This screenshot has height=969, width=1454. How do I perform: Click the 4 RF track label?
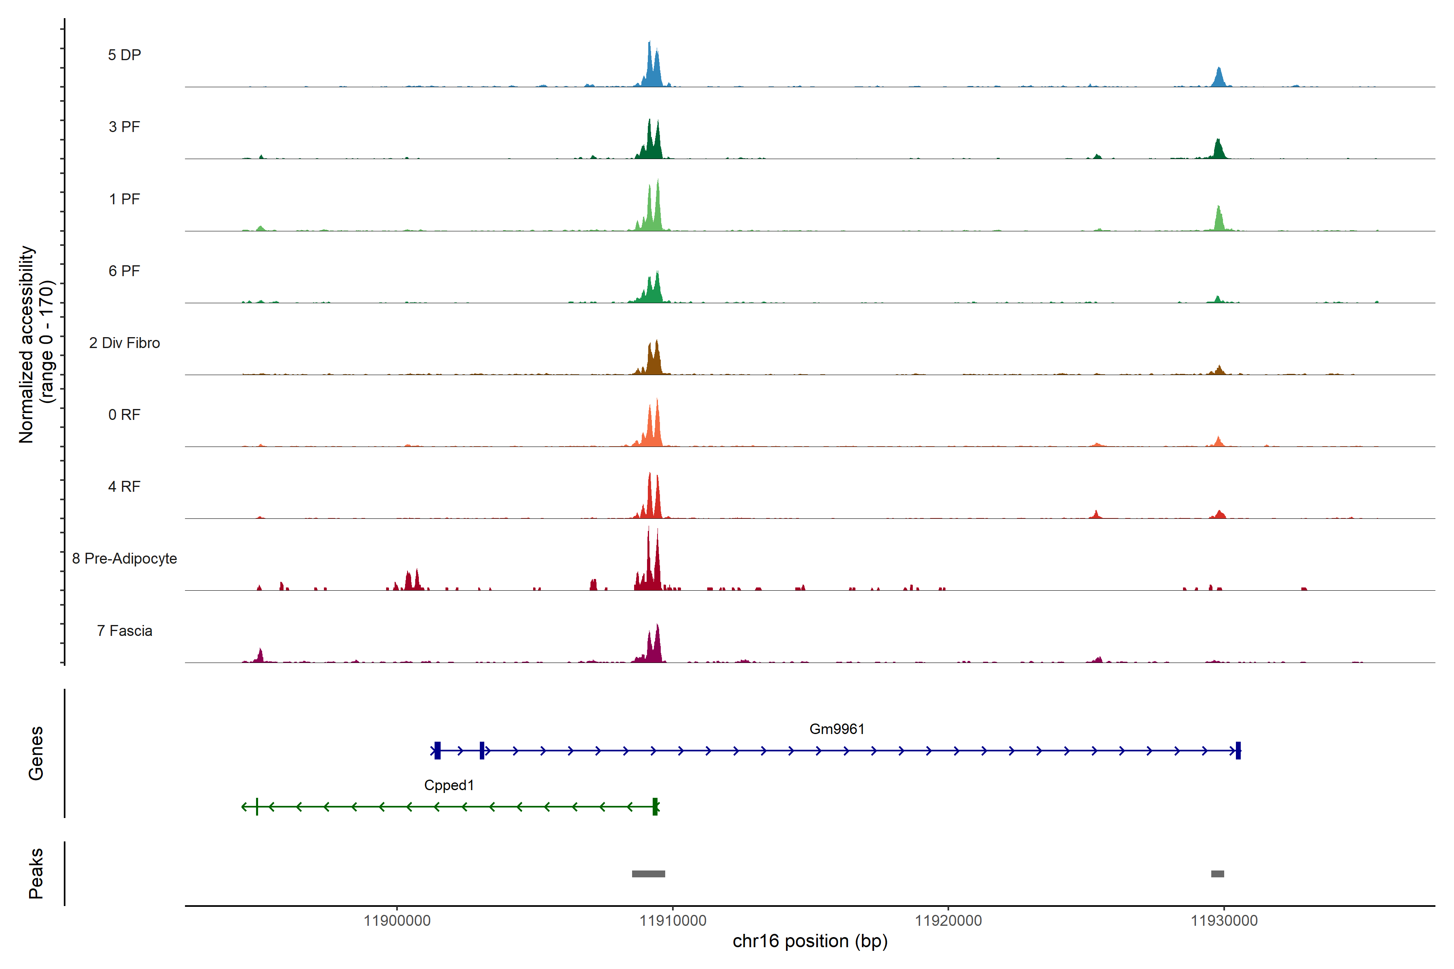[124, 487]
